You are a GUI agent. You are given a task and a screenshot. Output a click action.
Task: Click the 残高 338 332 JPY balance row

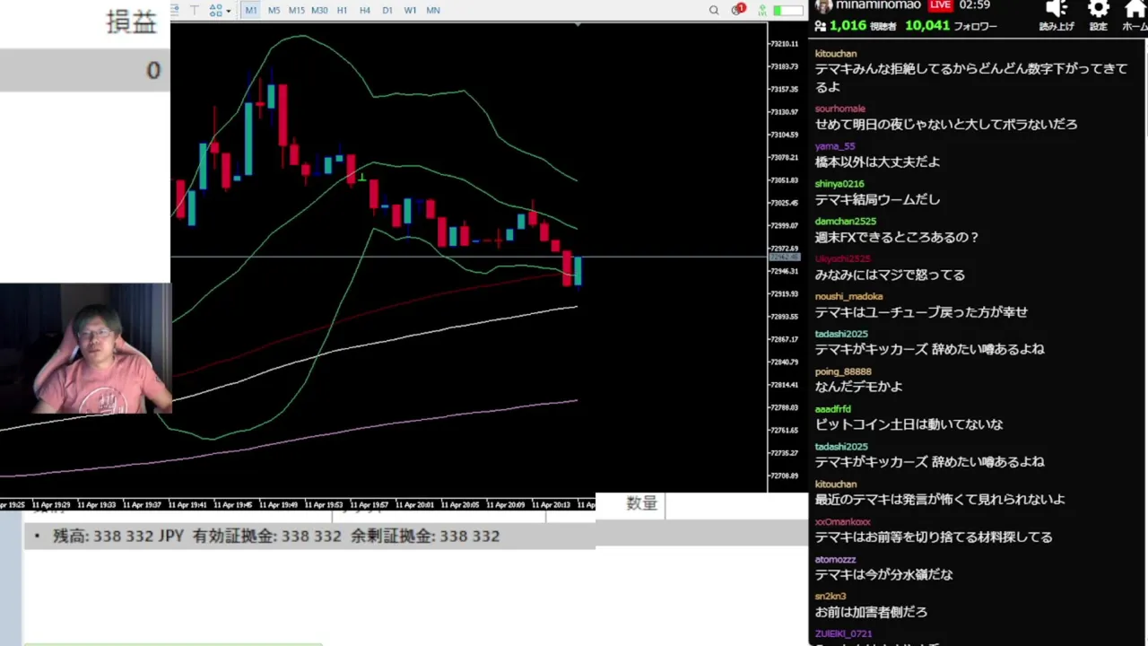[310, 536]
